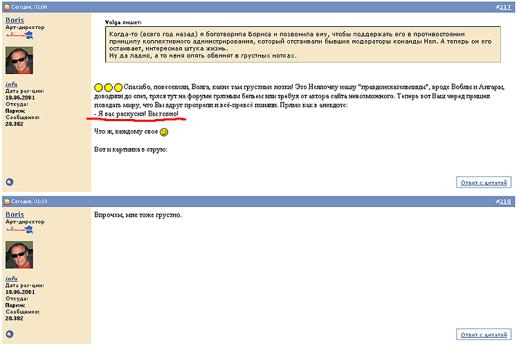The image size is (519, 346).
Task: Click the post status icon on post #217
Action: [x=6, y=7]
